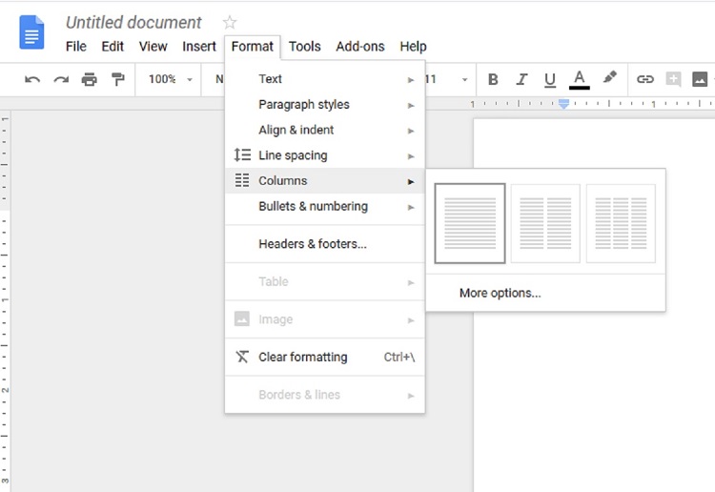Select the three-column layout thumbnail
Screen dimensions: 715x492
[x=621, y=223]
